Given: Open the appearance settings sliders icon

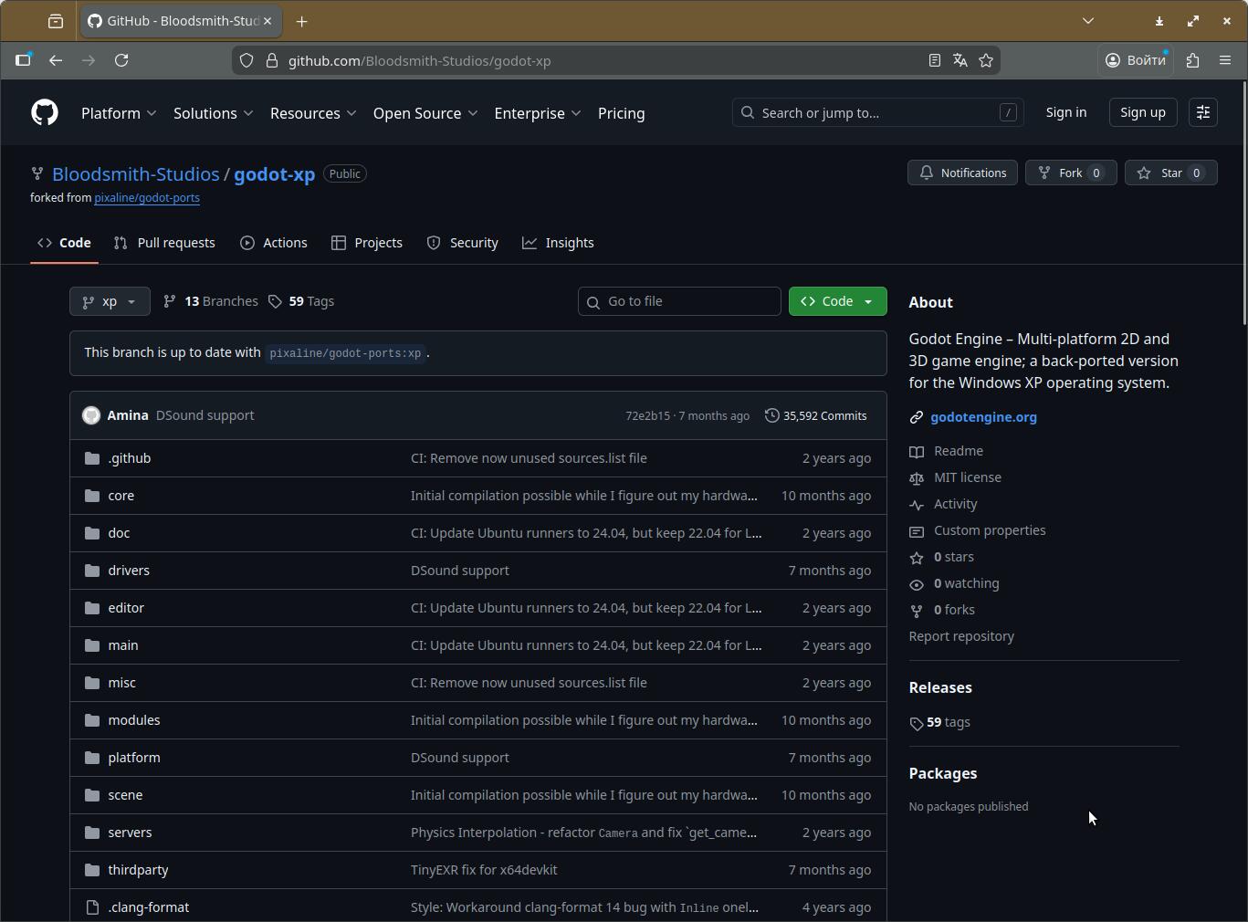Looking at the screenshot, I should [1202, 112].
